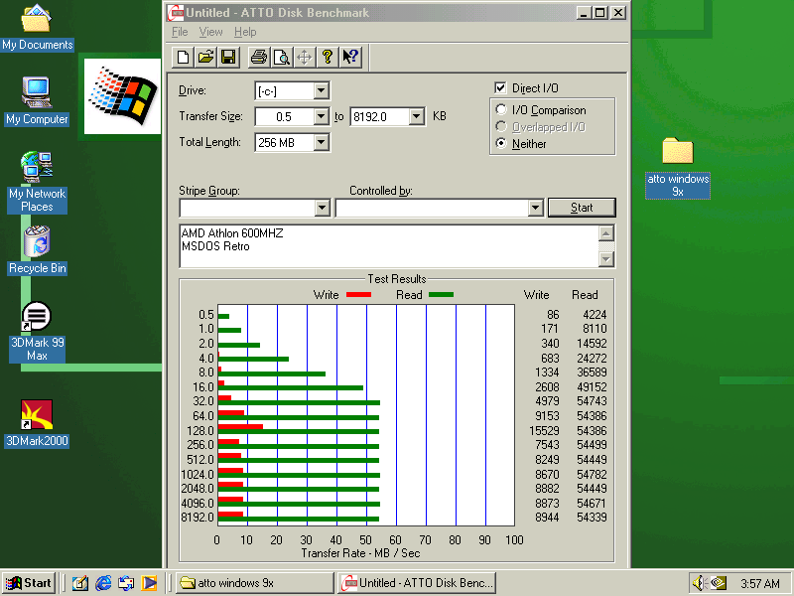
Task: Open the Help menu
Action: [x=245, y=32]
